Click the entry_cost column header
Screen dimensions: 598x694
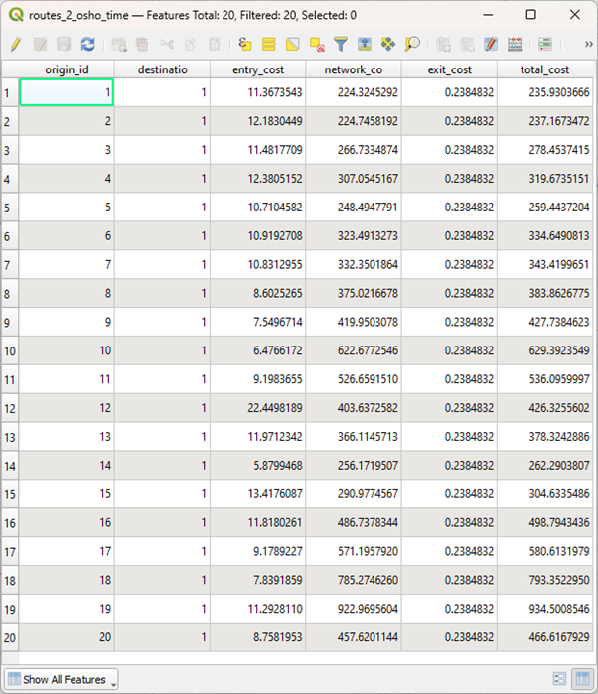257,69
